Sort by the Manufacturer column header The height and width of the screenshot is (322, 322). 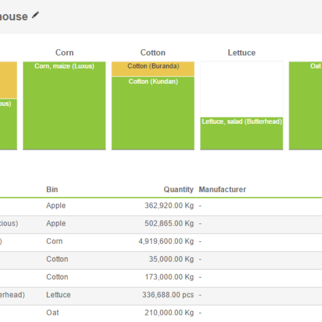coord(222,190)
